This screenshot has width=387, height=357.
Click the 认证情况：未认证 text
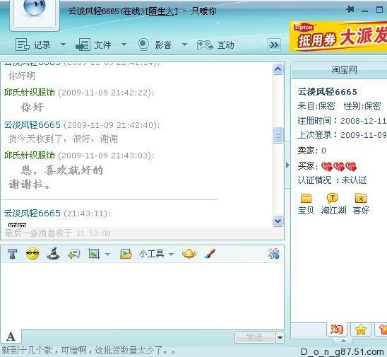[x=332, y=180]
